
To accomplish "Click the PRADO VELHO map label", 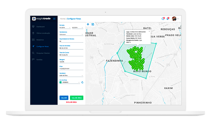I will click(x=173, y=35).
